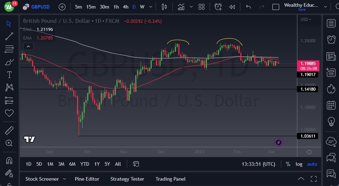Click the zoom in magnifier tool
Image resolution: width=339 pixels, height=186 pixels.
(x=9, y=143)
